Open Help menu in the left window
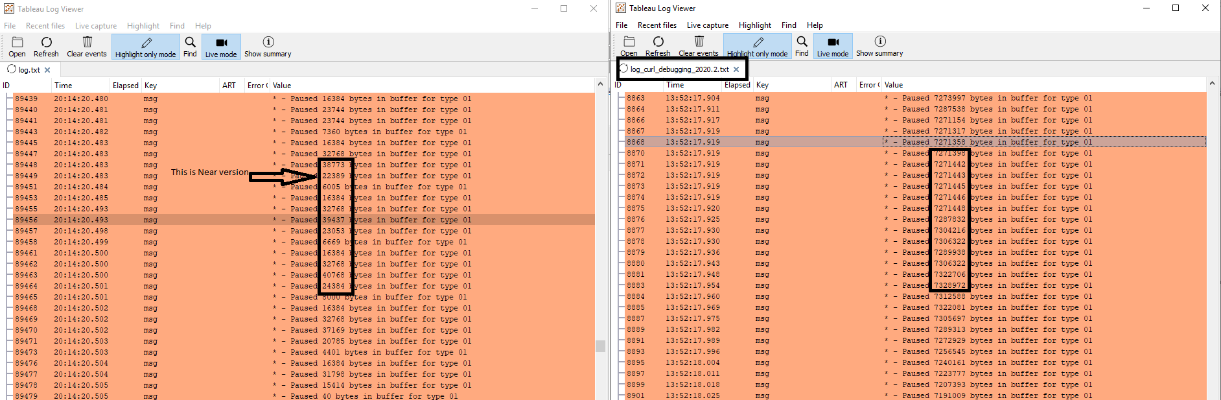 point(203,26)
